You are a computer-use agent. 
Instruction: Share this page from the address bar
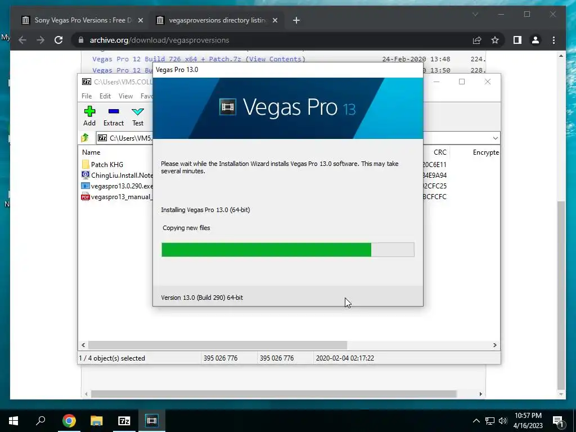click(477, 40)
